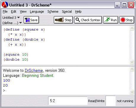Open the File menu
Screen dimensions: 136x108
(5, 11)
